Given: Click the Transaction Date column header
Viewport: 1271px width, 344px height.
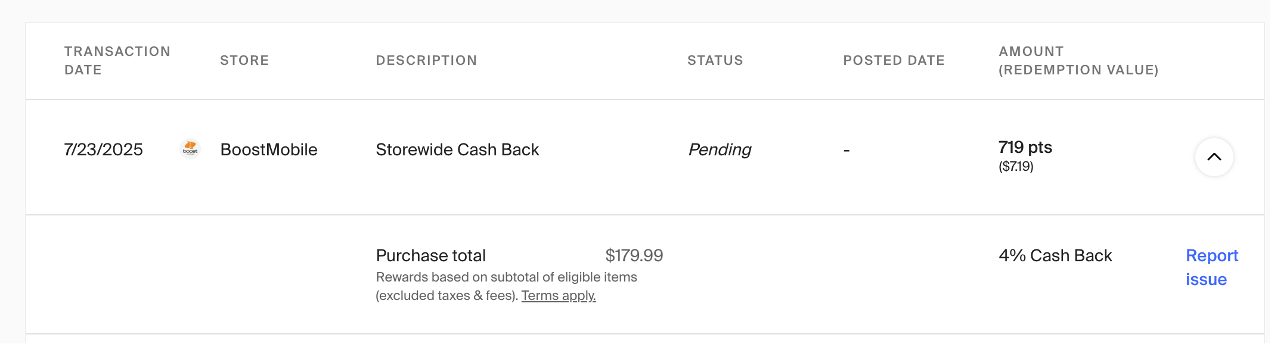Looking at the screenshot, I should tap(117, 61).
